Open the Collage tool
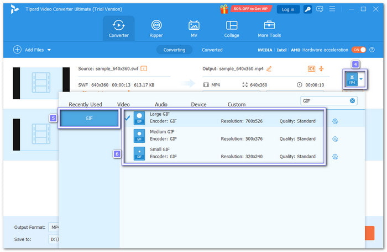Screen dimensions: 387x252 [x=232, y=28]
